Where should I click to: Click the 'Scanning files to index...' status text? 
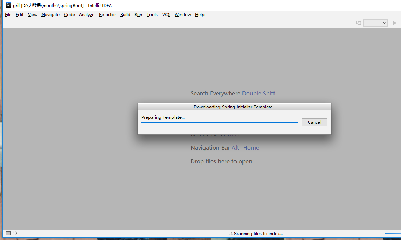[x=258, y=234]
